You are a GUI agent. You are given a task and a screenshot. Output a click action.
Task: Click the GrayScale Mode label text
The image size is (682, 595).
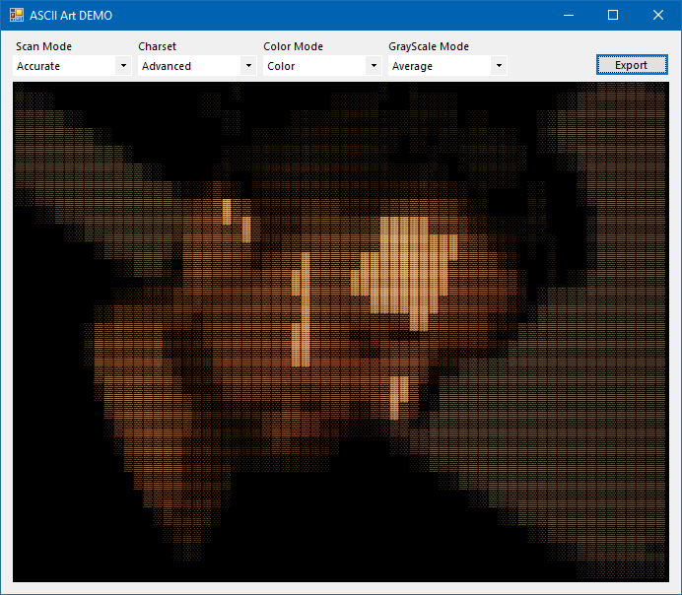click(x=429, y=46)
